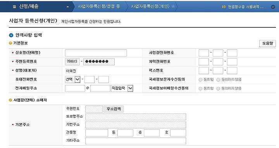Click the 건물명 input field

(x=96, y=133)
